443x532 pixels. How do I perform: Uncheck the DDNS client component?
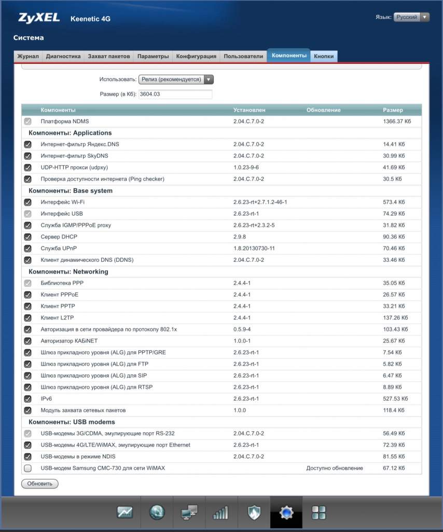tap(28, 260)
